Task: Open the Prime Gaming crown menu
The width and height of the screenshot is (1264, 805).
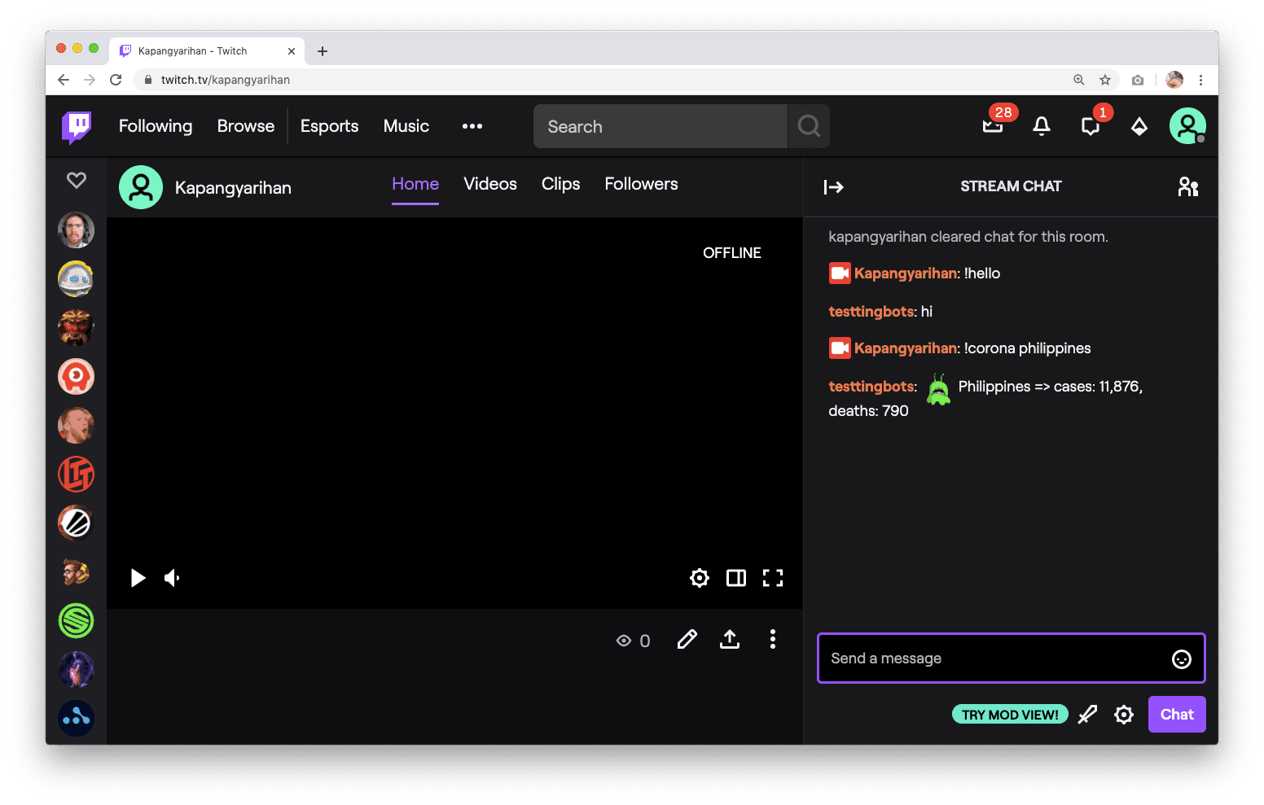Action: [x=1139, y=126]
